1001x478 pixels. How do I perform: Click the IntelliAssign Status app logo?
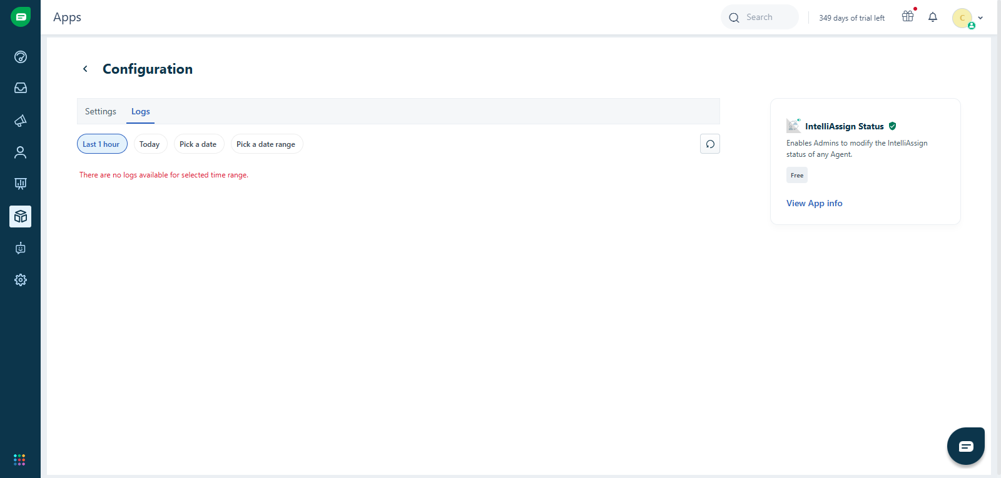point(793,126)
